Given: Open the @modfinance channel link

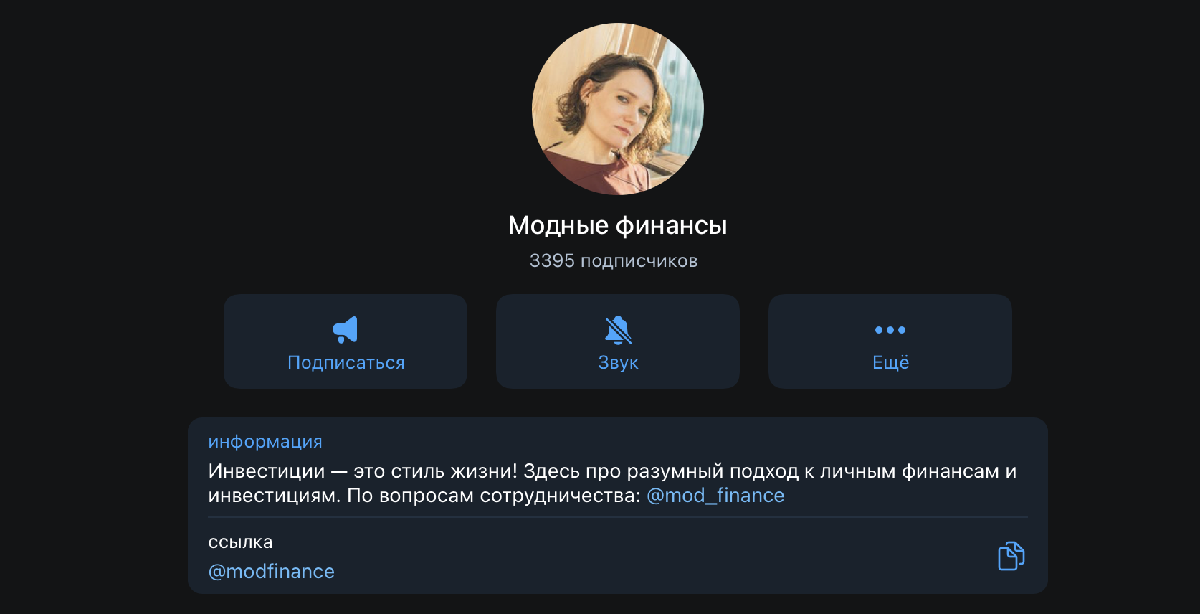Looking at the screenshot, I should (271, 572).
